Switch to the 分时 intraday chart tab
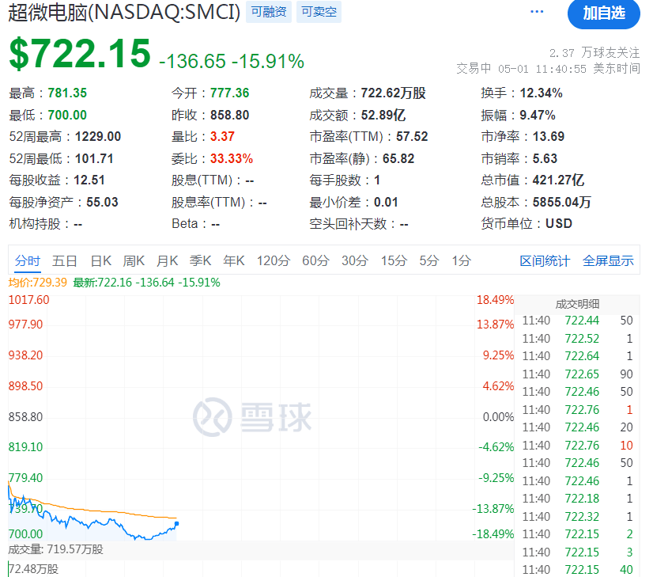Viewport: 653px width, 577px height. point(25,260)
